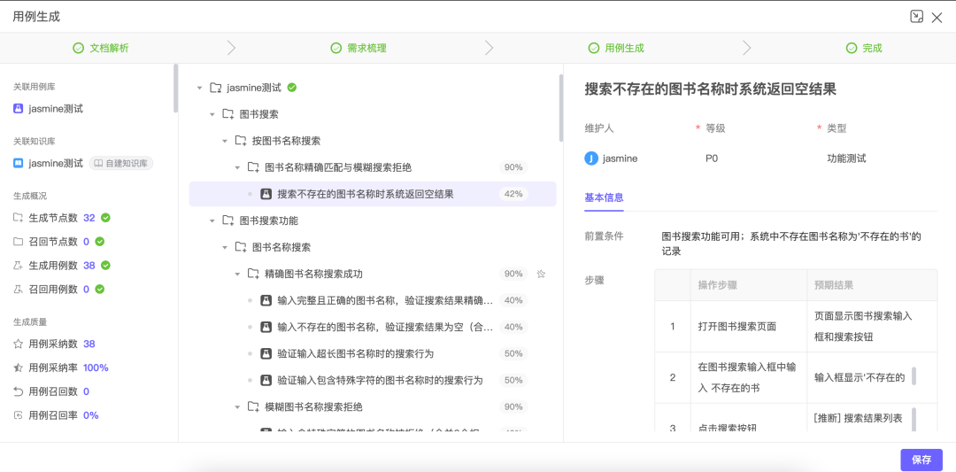The width and height of the screenshot is (956, 472).
Task: Click case icon of 验证输入超长图书名称时的搜索行为
Action: (266, 353)
